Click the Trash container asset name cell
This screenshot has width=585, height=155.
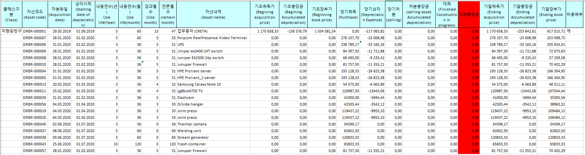(192, 144)
